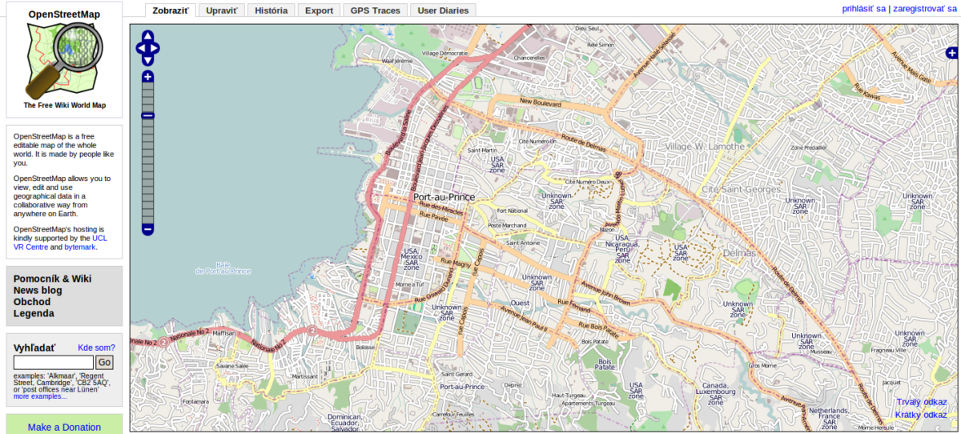The height and width of the screenshot is (434, 961).
Task: Click the OpenStreetMap title text
Action: (x=64, y=14)
